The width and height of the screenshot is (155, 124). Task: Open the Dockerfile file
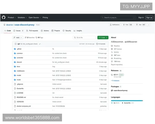pyautogui.click(x=20, y=89)
